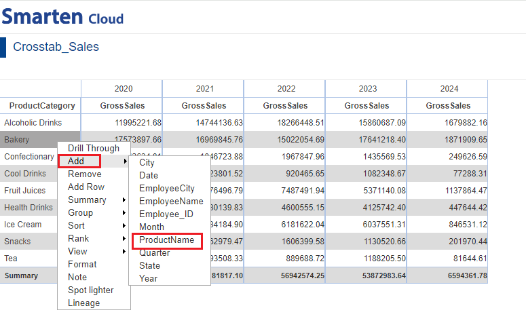Click the Summary row label
The height and width of the screenshot is (323, 526).
[21, 275]
